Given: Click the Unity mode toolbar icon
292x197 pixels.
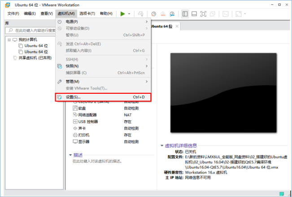Looking at the screenshot, I should pyautogui.click(x=213, y=14).
